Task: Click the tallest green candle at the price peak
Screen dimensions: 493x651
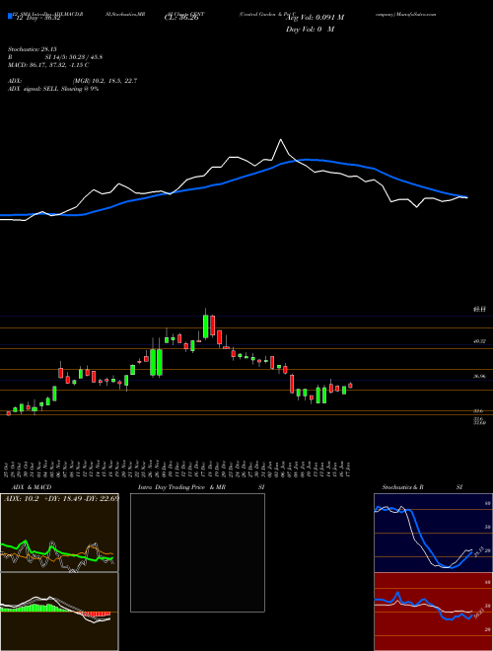Action: point(205,325)
